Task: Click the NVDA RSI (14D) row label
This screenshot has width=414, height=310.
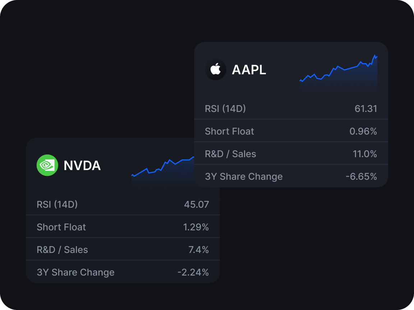Action: click(x=57, y=205)
